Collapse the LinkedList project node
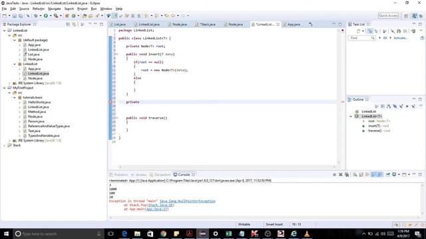 coord(5,31)
